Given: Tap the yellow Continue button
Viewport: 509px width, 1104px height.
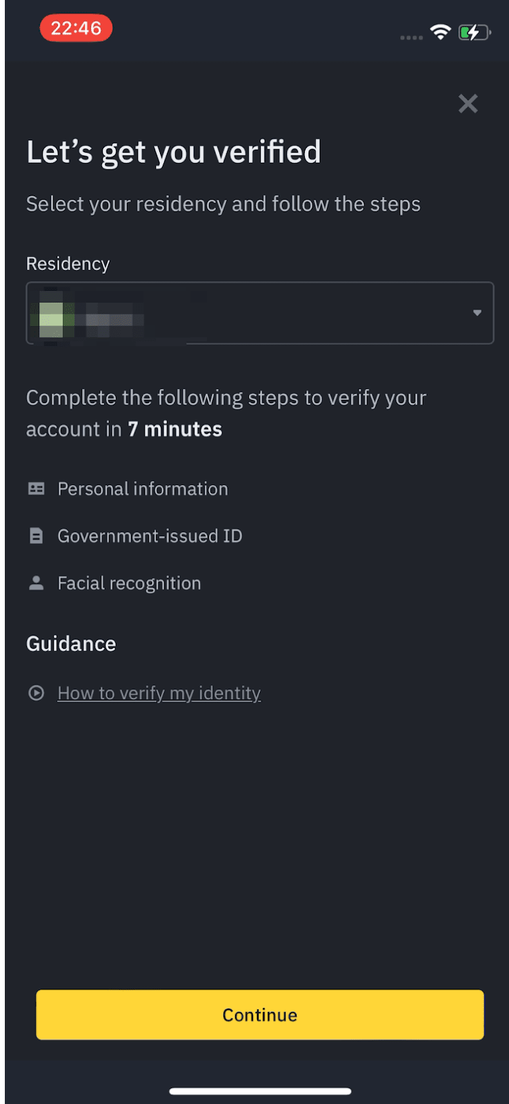Looking at the screenshot, I should click(x=260, y=1014).
